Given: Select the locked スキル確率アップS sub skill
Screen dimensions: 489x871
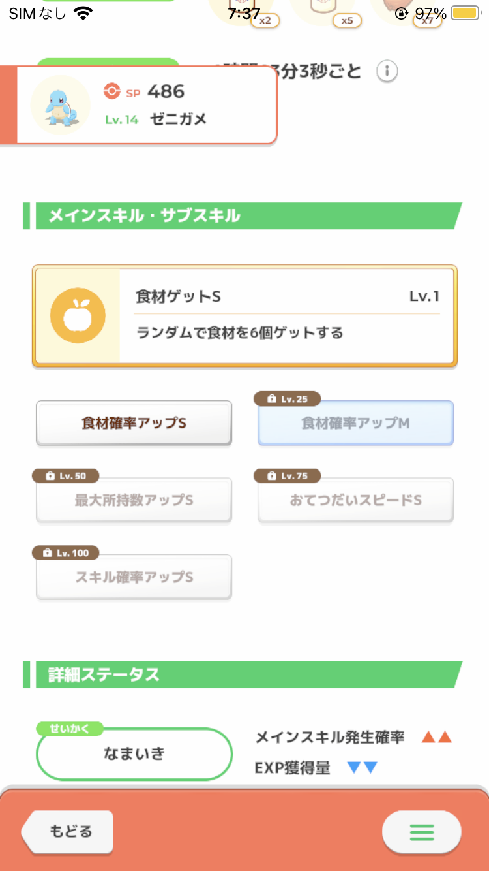Looking at the screenshot, I should 134,578.
